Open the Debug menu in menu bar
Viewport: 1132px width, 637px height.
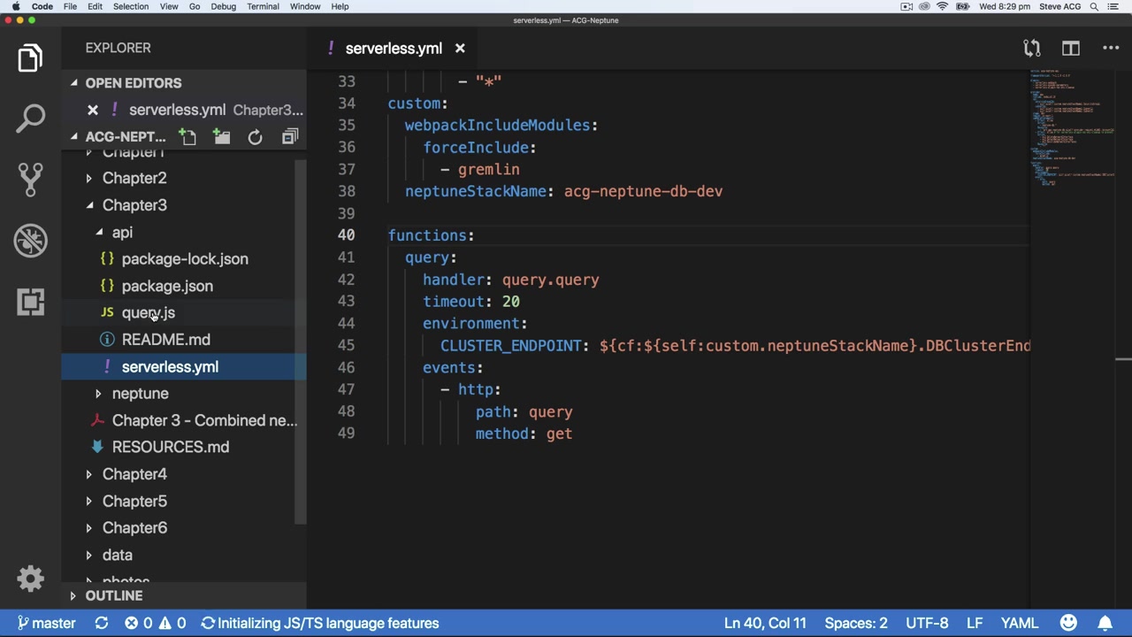223,6
